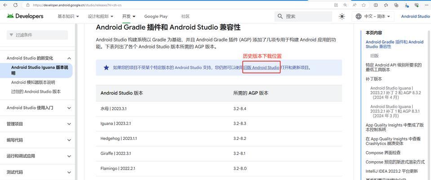Open Android 模拟器版本说明 in sidebar
Viewport: 431px width, 180px height.
(33, 82)
